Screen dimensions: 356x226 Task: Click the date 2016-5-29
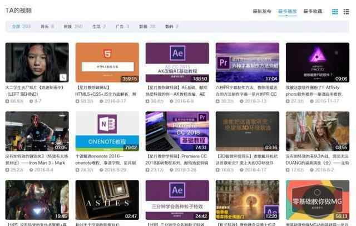(x=115, y=170)
